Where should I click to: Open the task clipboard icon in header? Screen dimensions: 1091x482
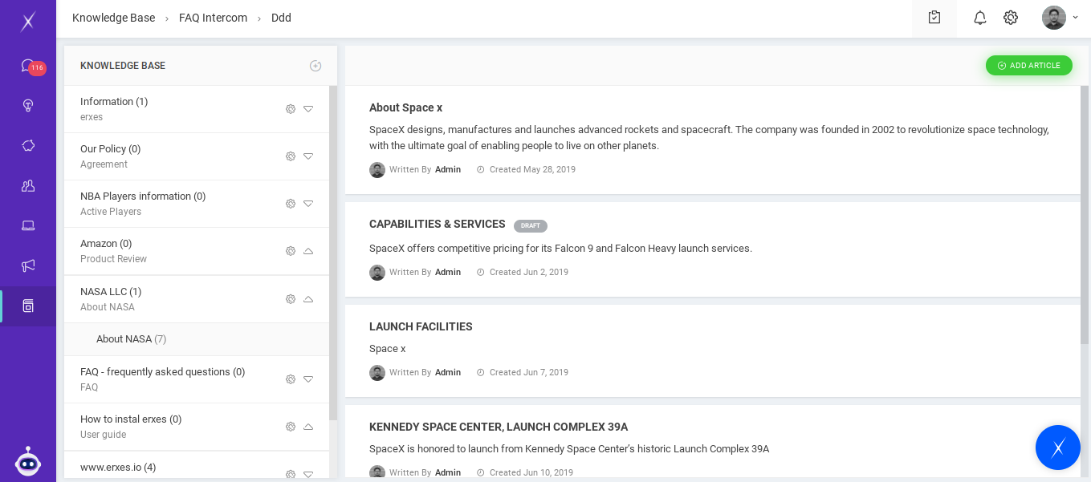[934, 18]
